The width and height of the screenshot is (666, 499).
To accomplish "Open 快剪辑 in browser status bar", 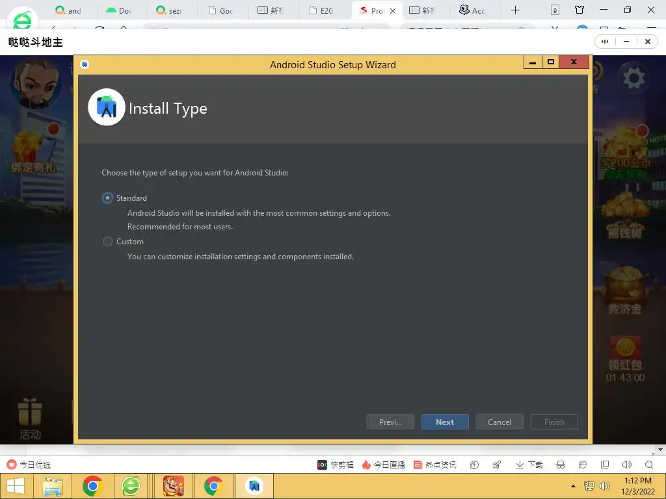I will [336, 465].
